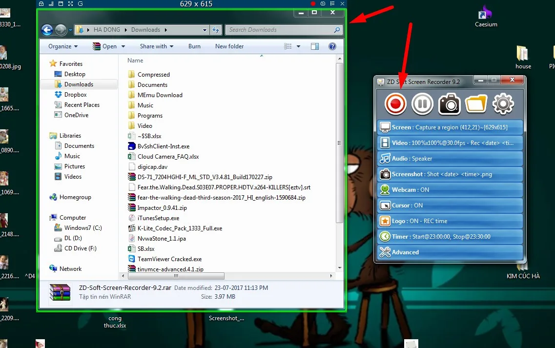Open the Timer start/stop setting
The height and width of the screenshot is (348, 555).
click(x=450, y=237)
